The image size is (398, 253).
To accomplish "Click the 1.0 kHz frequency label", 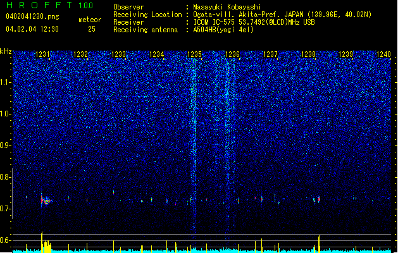I will point(5,114).
